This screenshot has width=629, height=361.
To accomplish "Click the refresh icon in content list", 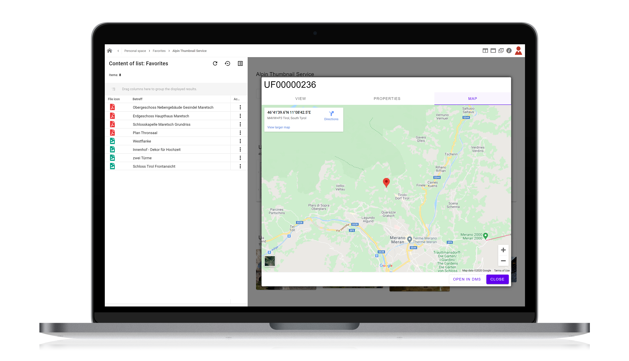I will point(215,63).
